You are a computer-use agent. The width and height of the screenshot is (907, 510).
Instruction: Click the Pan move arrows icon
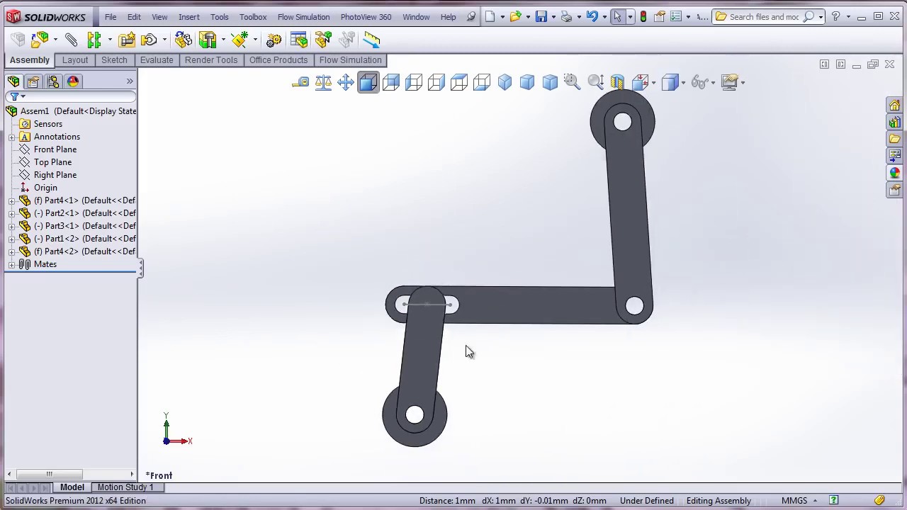(346, 83)
